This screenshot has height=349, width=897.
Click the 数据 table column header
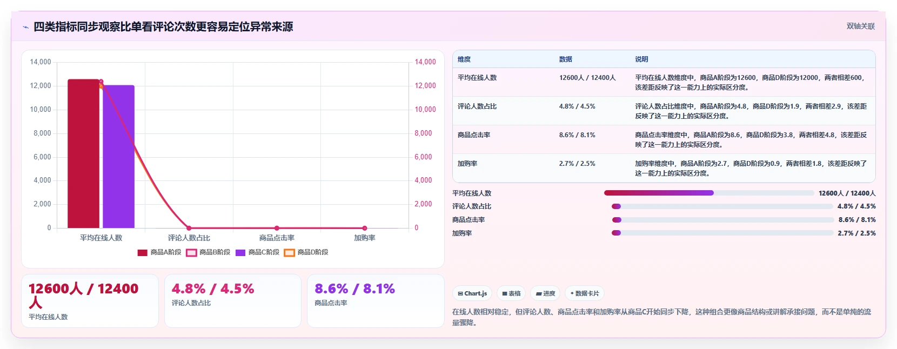[566, 59]
